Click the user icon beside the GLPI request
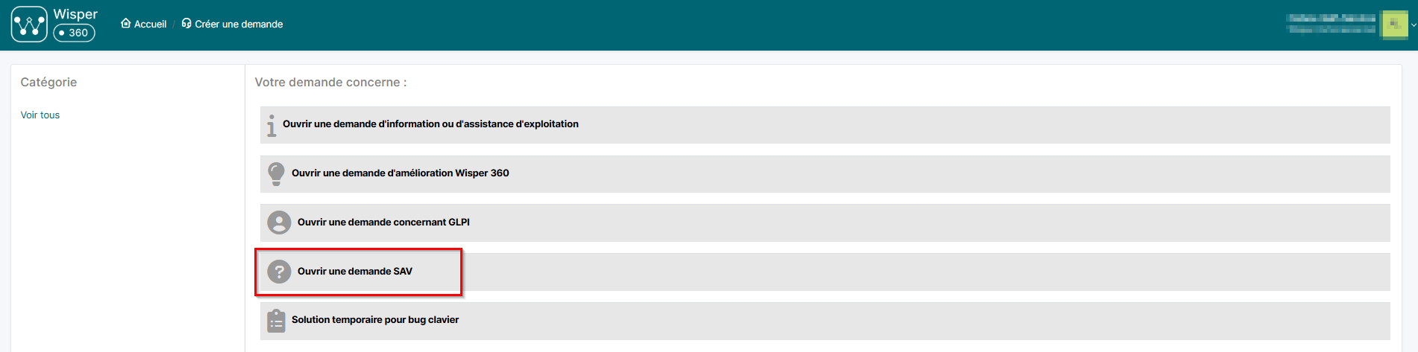 click(279, 223)
